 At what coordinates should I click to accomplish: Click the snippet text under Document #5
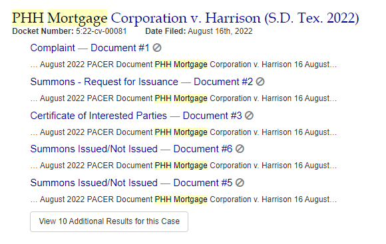coord(184,199)
